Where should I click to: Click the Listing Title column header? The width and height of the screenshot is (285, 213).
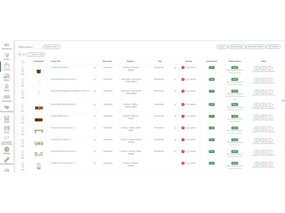tap(56, 61)
